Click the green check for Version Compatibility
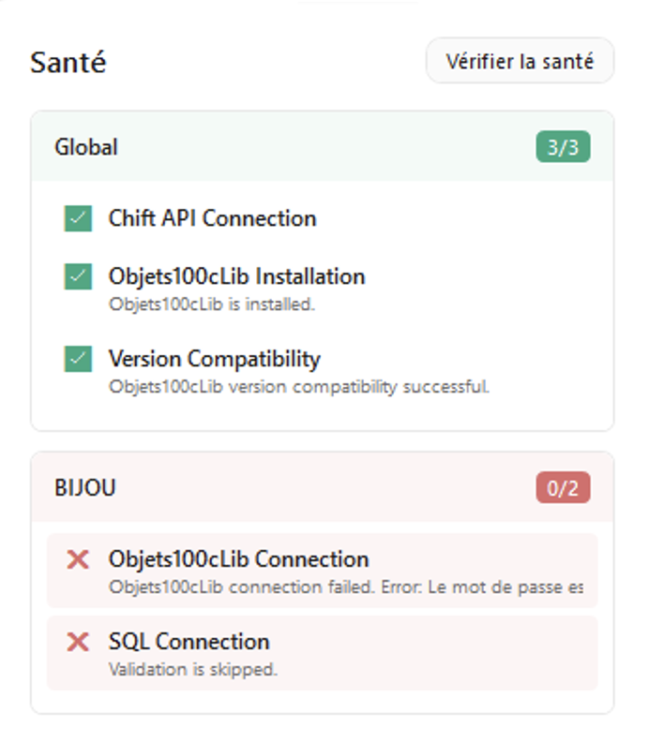 (78, 359)
